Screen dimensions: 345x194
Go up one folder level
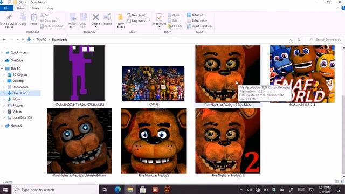(x=23, y=40)
